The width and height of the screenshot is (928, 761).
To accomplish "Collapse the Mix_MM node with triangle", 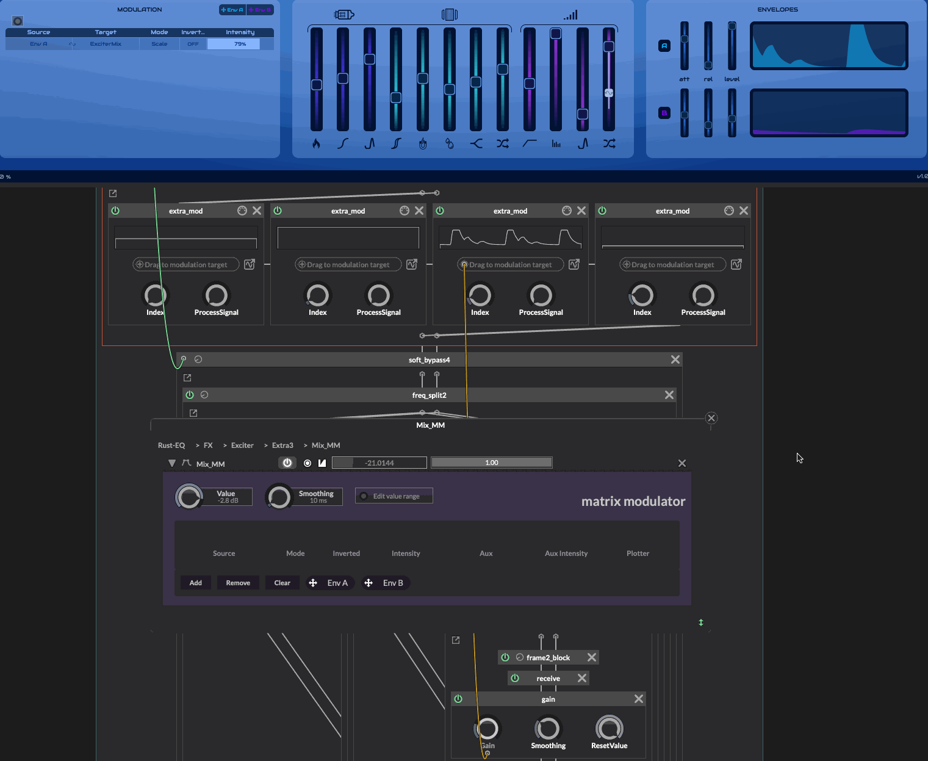I will click(x=172, y=464).
